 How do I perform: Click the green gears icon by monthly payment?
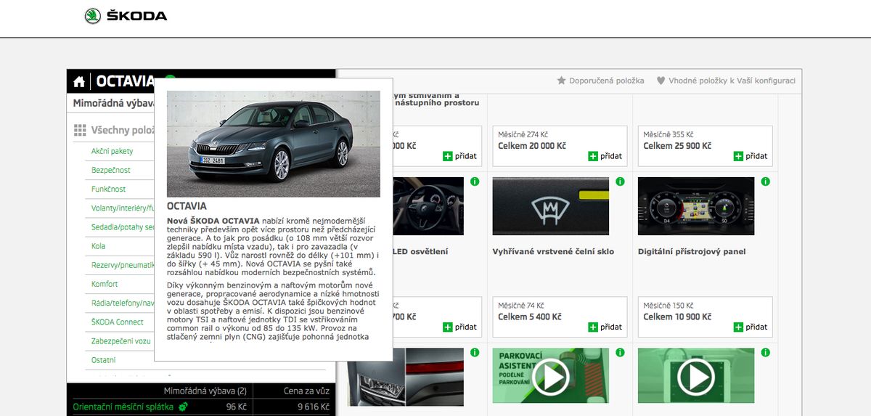click(x=183, y=407)
